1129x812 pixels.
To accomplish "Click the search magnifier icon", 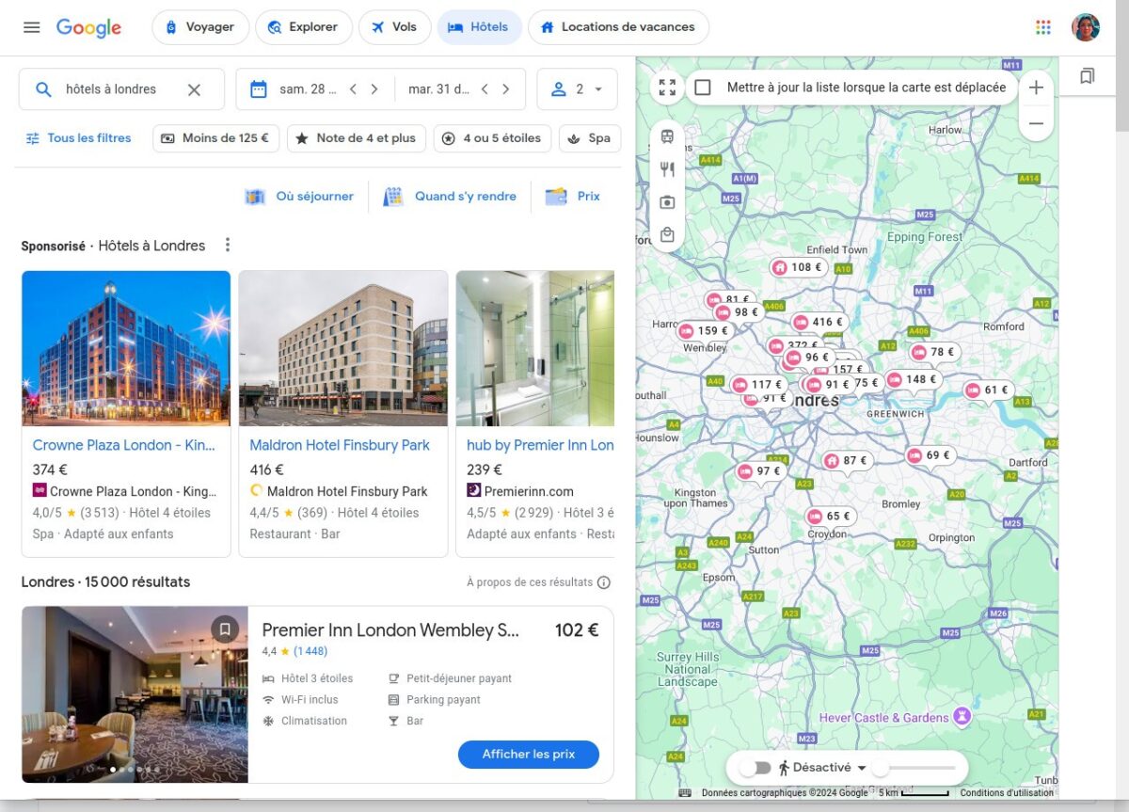I will (43, 89).
